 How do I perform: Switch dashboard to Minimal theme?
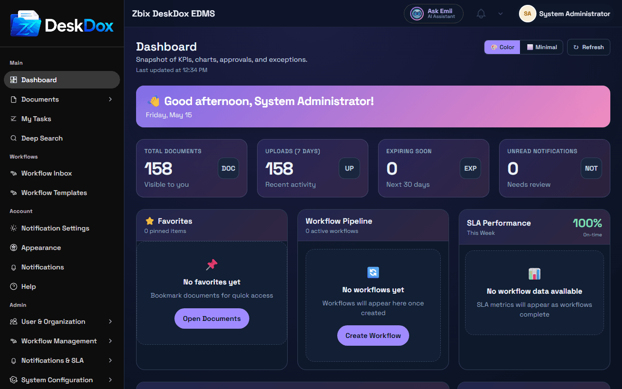(x=542, y=47)
